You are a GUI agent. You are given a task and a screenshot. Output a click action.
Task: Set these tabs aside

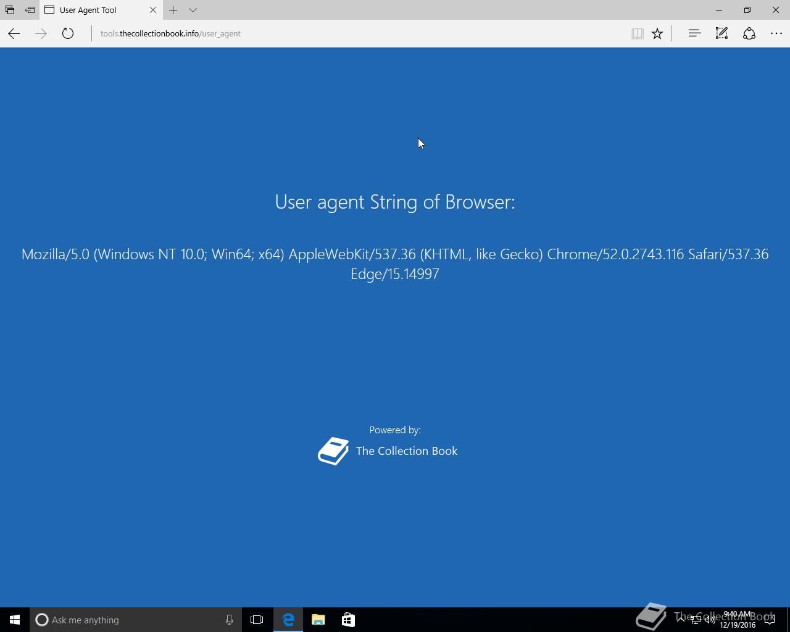(x=30, y=10)
